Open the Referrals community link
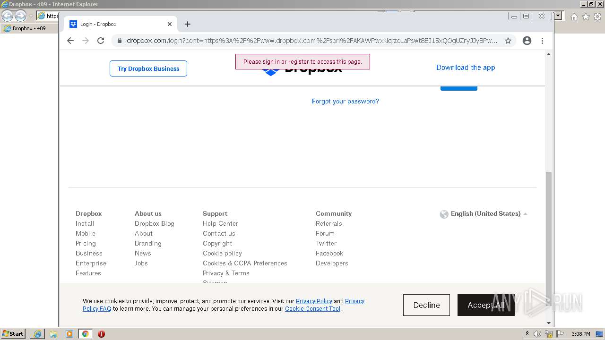Viewport: 605px width, 340px height. [329, 224]
